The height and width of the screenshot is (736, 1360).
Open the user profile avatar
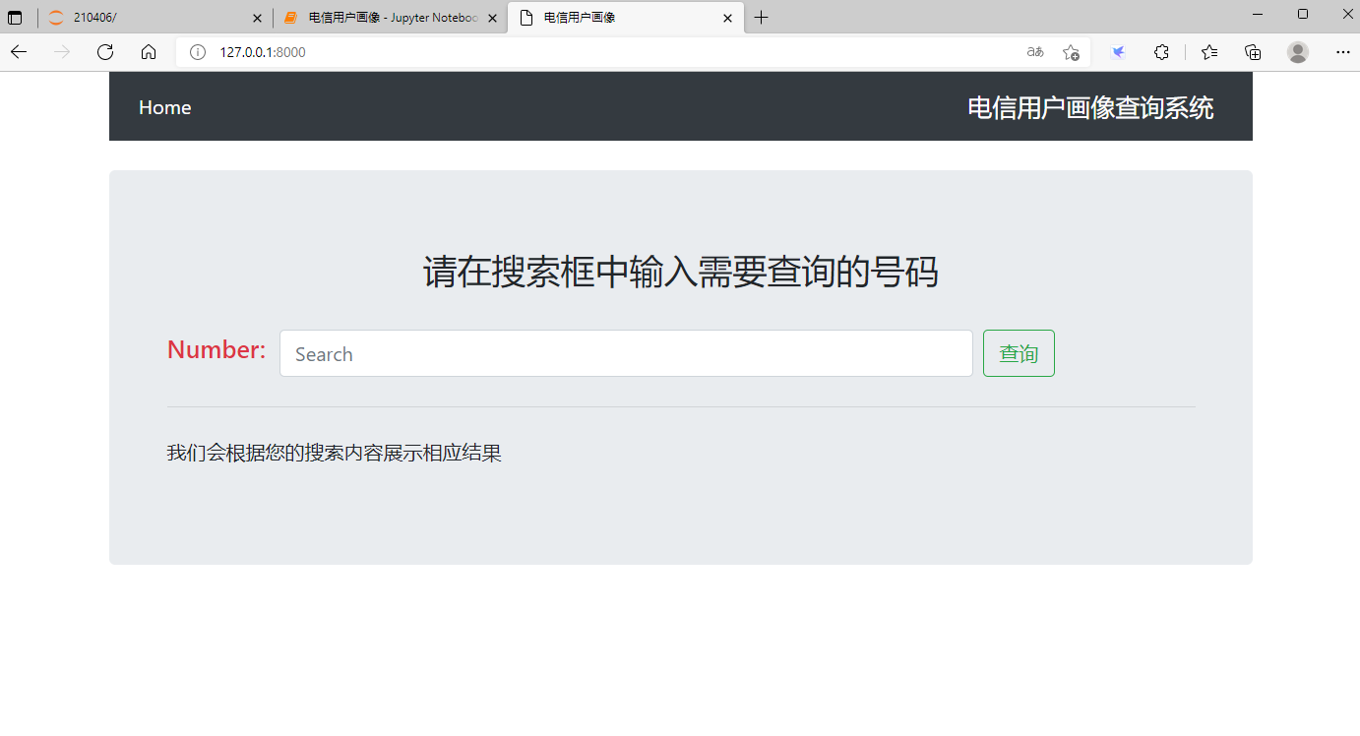tap(1298, 52)
